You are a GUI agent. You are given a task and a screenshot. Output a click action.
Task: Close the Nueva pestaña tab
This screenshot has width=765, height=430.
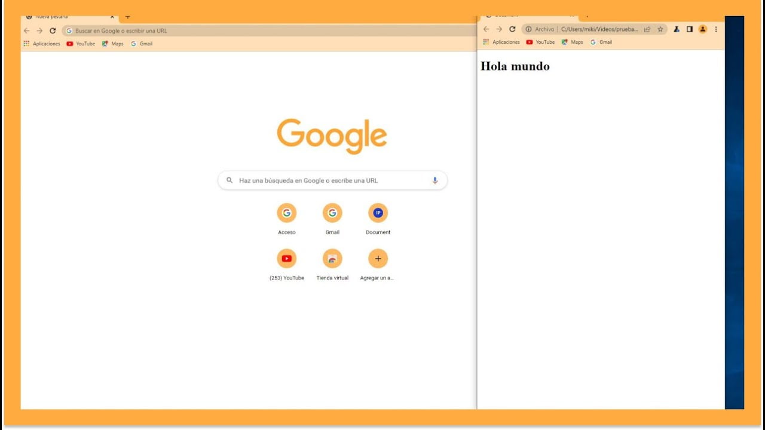pos(112,17)
